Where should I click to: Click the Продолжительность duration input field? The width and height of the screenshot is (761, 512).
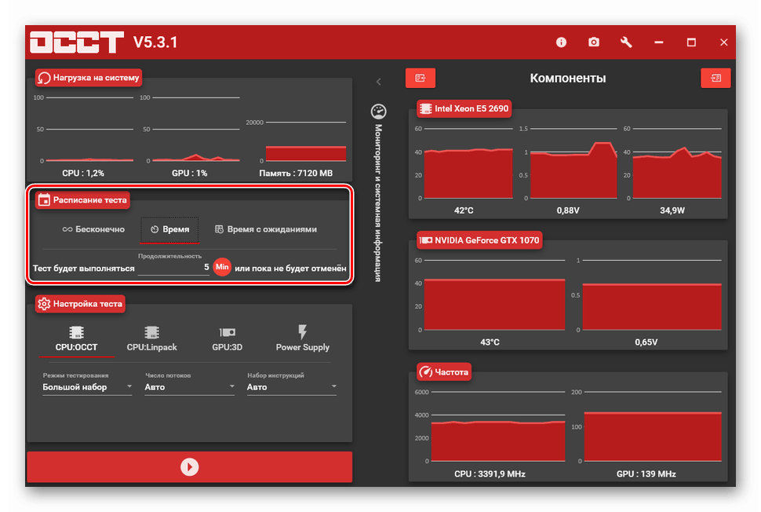pos(173,268)
